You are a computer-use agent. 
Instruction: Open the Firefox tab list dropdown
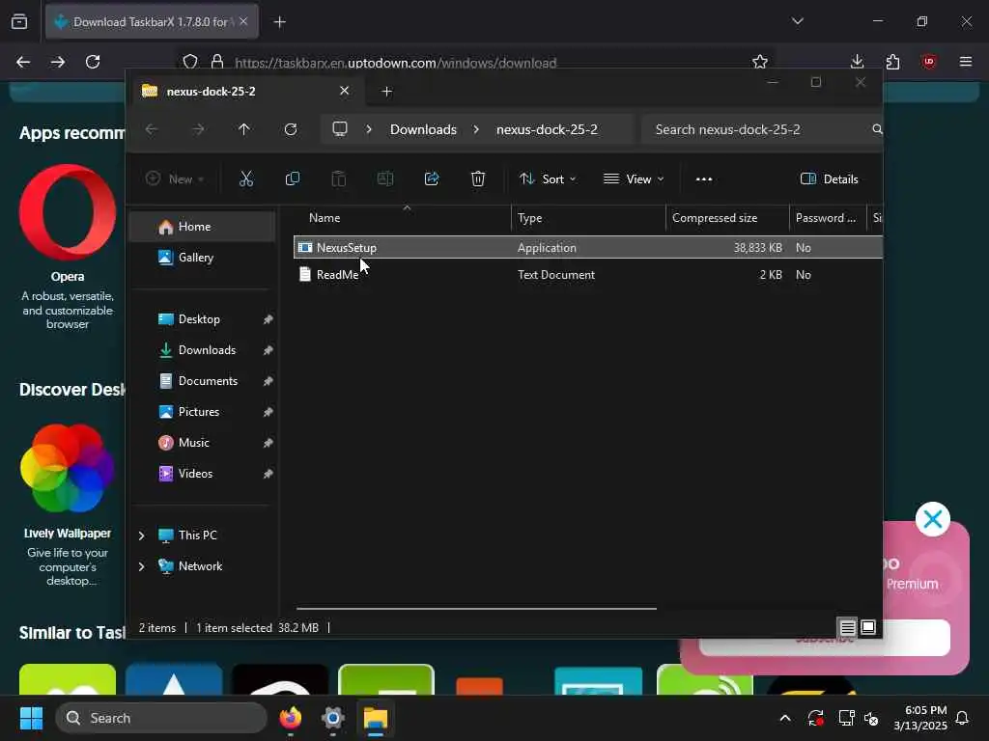pos(798,21)
